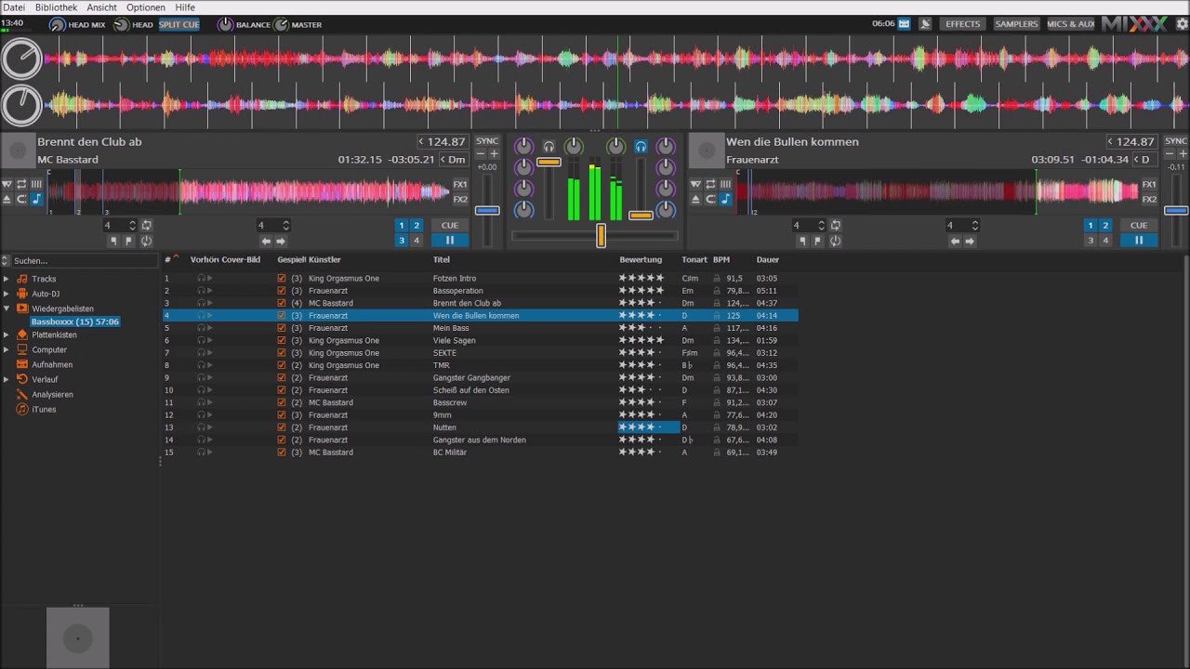The image size is (1190, 669).
Task: Collapse the Wiedergabelisten tree item
Action: click(x=7, y=308)
